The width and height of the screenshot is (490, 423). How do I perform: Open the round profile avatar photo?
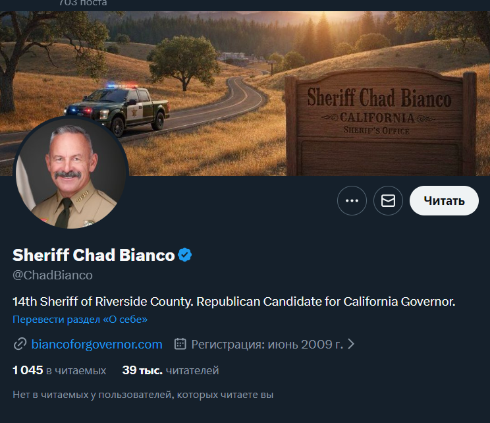pyautogui.click(x=71, y=173)
